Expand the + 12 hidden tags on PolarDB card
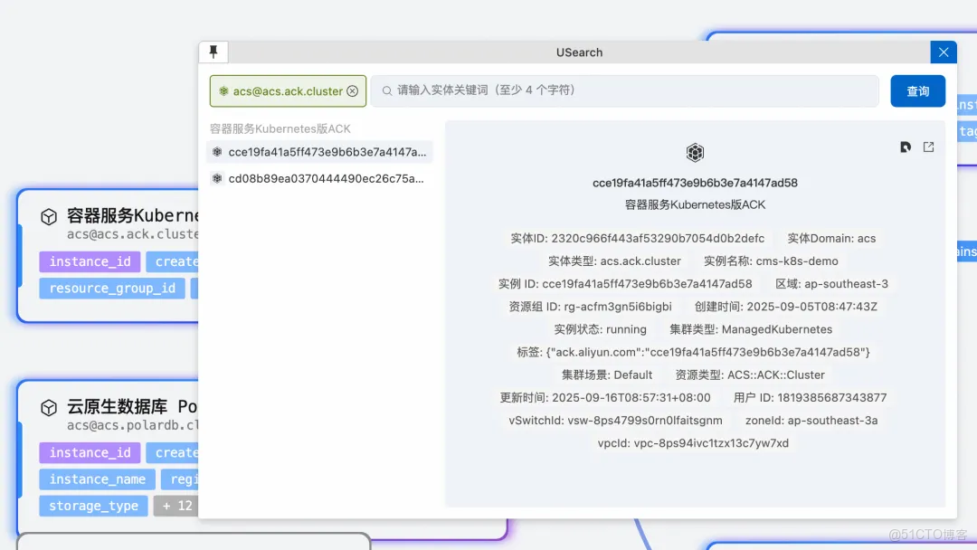 coord(175,506)
